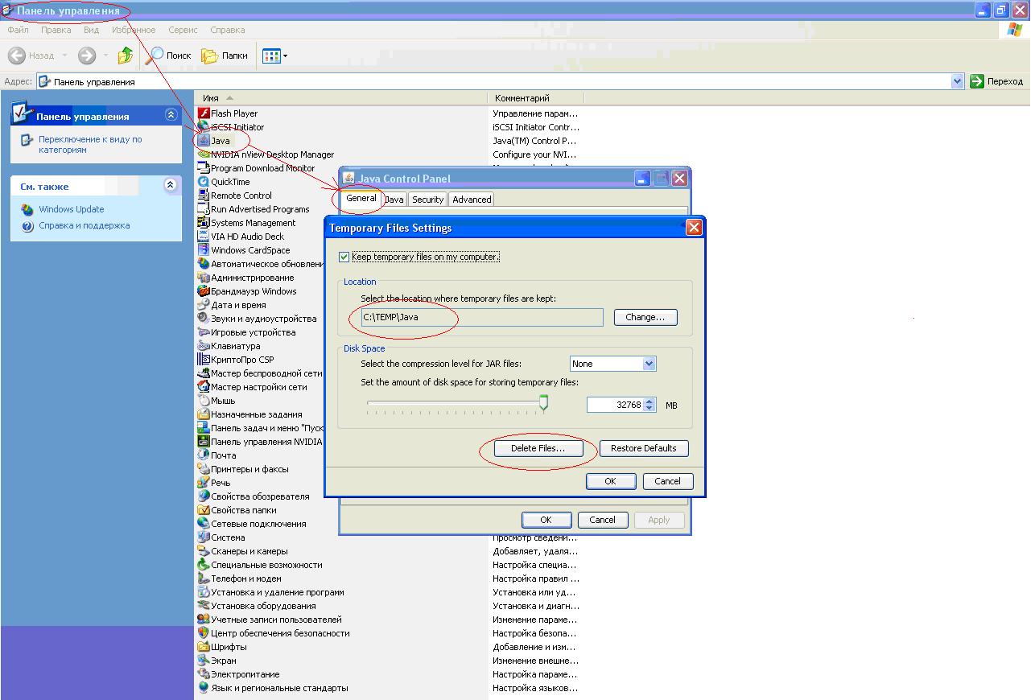Click the temporary files location path field

(481, 317)
